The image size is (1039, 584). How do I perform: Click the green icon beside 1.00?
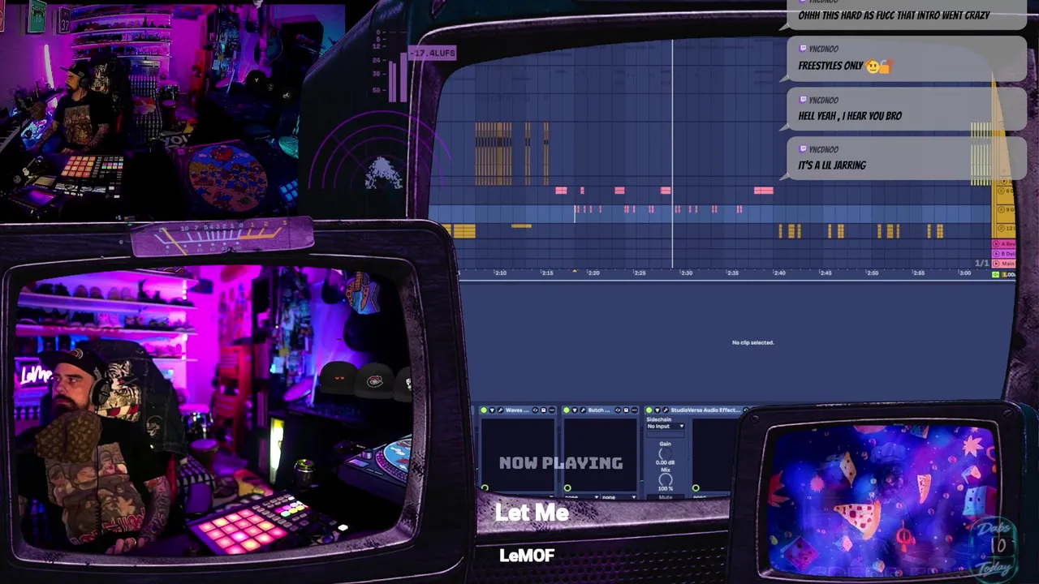(x=995, y=274)
